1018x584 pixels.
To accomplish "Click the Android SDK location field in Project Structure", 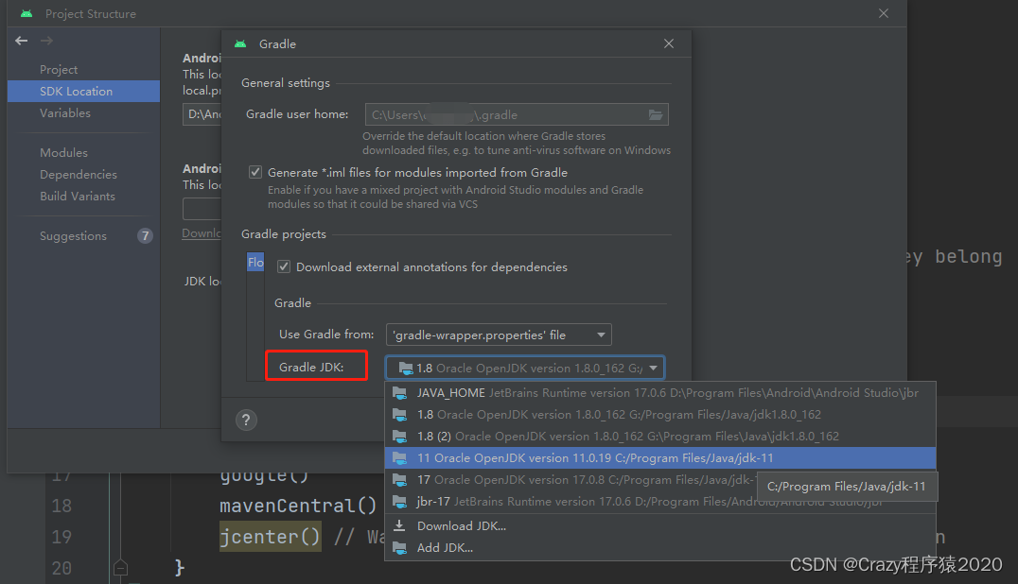I will point(202,114).
